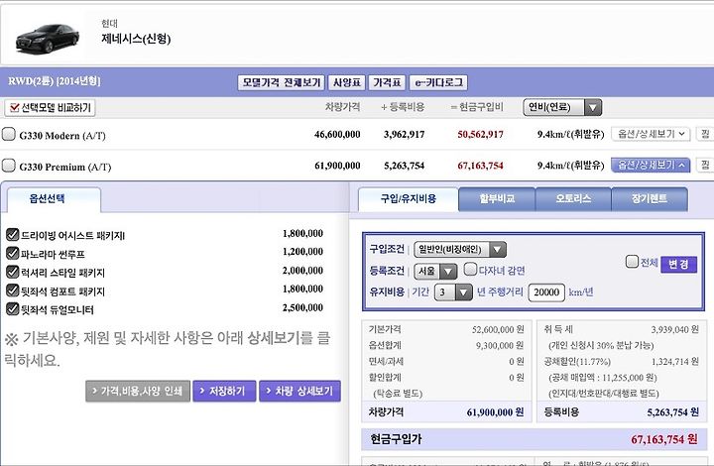Check the G330 Premium (A/T) checkbox

coord(8,166)
